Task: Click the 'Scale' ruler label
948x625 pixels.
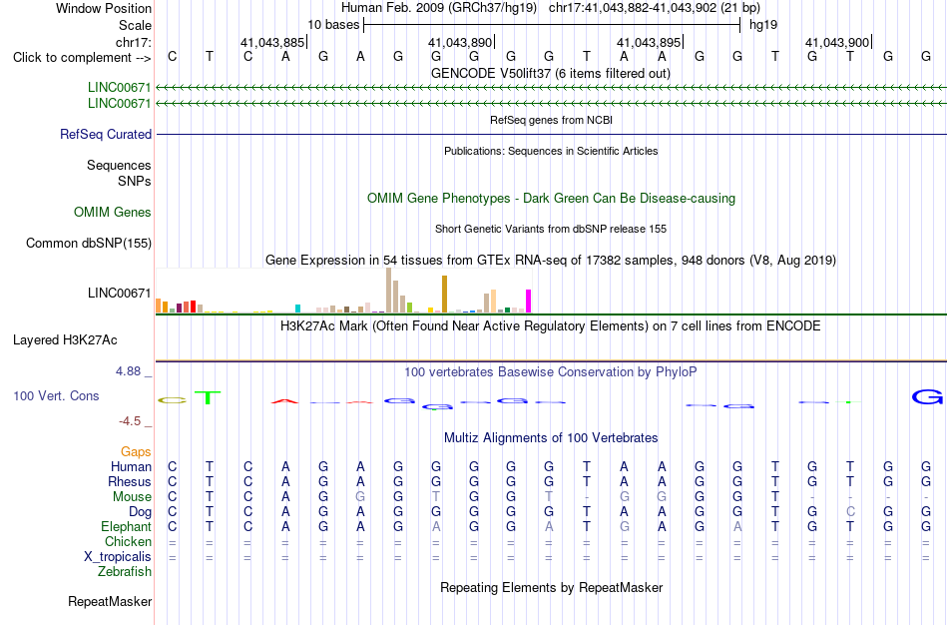Action: [x=135, y=25]
